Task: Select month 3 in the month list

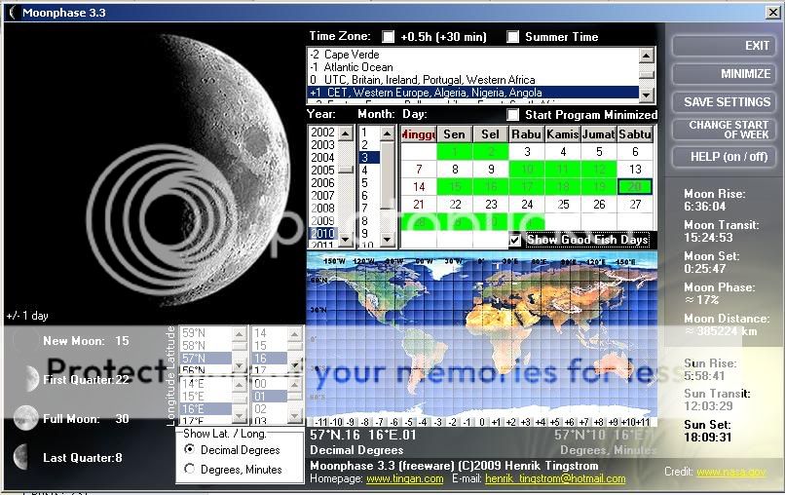Action: point(369,157)
